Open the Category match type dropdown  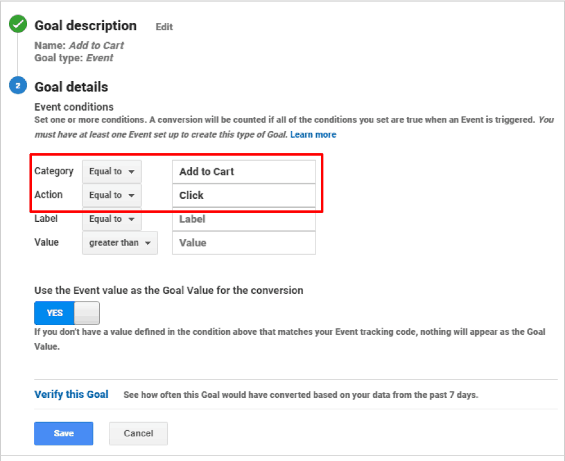(x=112, y=171)
